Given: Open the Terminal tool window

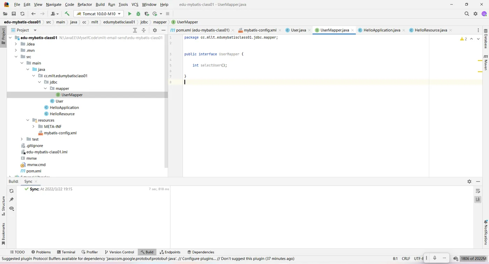Looking at the screenshot, I should 65,252.
